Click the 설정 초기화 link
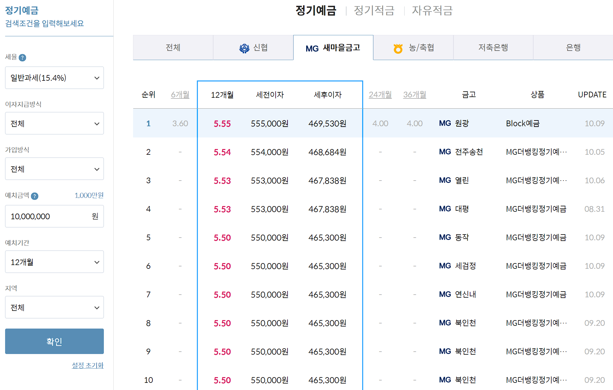 coord(88,365)
